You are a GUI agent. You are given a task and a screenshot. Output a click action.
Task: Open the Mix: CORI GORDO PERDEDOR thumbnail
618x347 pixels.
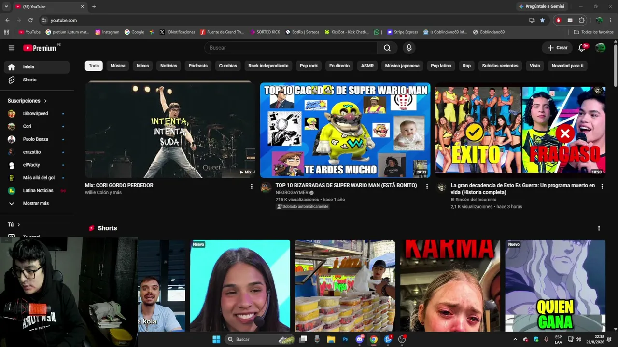tap(170, 130)
